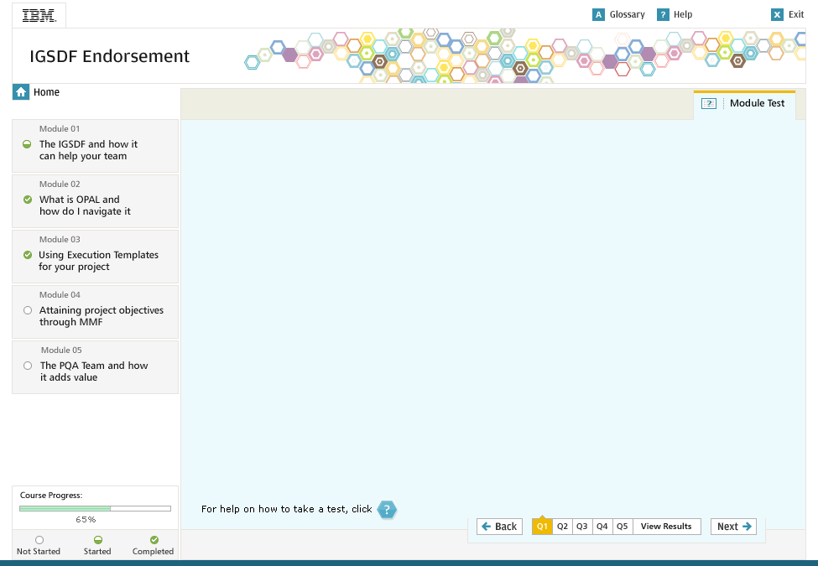The height and width of the screenshot is (566, 818).
Task: Open Module 04 Attaining project objectives
Action: pyautogui.click(x=95, y=312)
